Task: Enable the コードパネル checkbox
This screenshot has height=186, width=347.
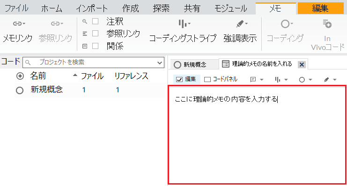Action: point(207,79)
